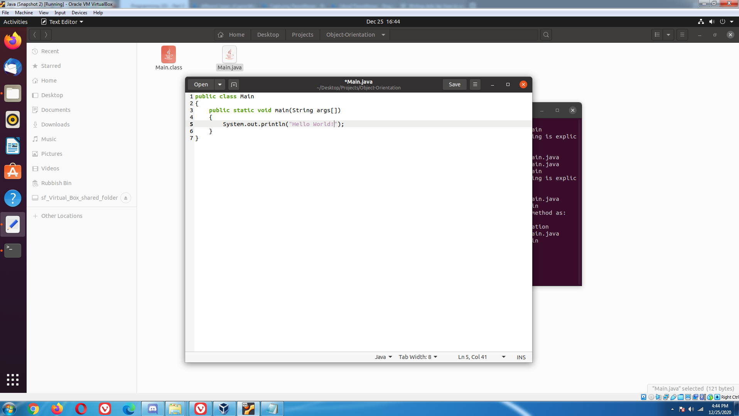Show the applications grid
Image resolution: width=739 pixels, height=416 pixels.
pos(13,379)
